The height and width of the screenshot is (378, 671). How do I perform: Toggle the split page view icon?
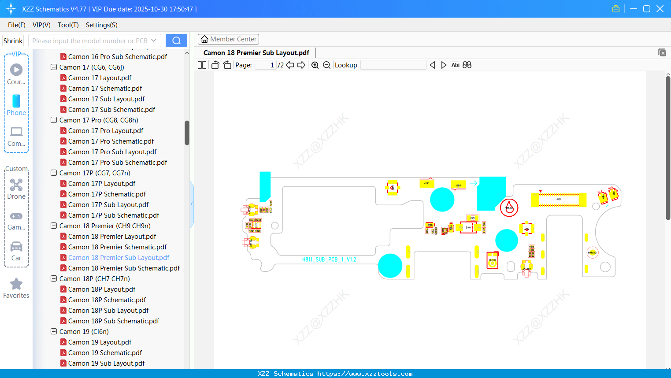[x=202, y=65]
